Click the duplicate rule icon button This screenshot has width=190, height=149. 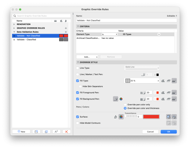46,131
